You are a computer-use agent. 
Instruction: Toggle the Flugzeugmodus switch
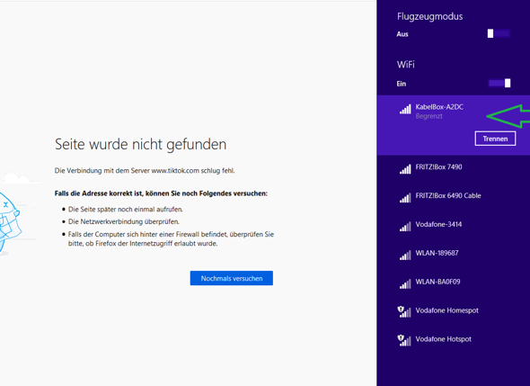click(x=499, y=33)
